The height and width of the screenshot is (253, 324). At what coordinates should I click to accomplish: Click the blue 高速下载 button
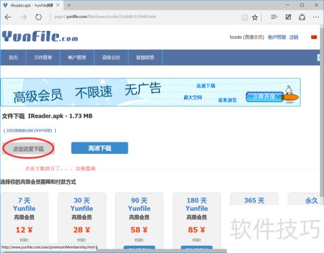[100, 148]
